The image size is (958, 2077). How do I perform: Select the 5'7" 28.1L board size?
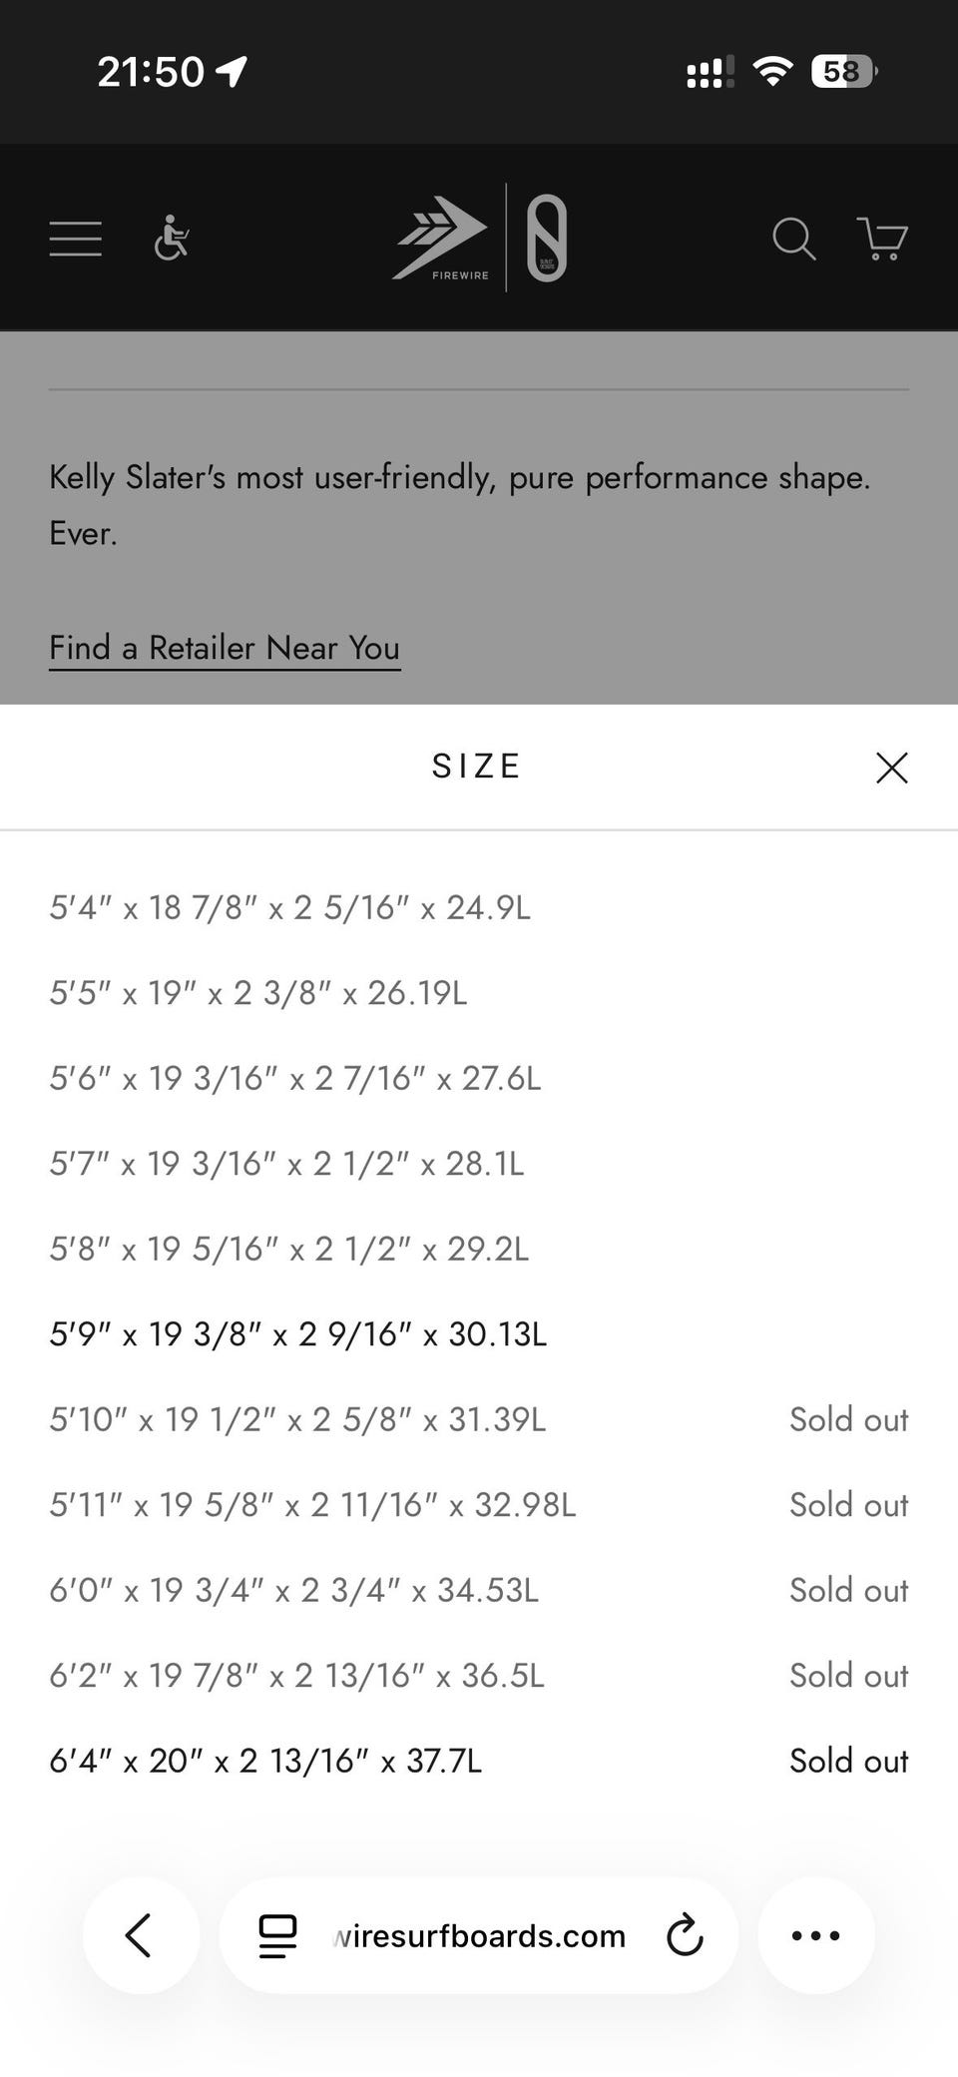point(286,1164)
